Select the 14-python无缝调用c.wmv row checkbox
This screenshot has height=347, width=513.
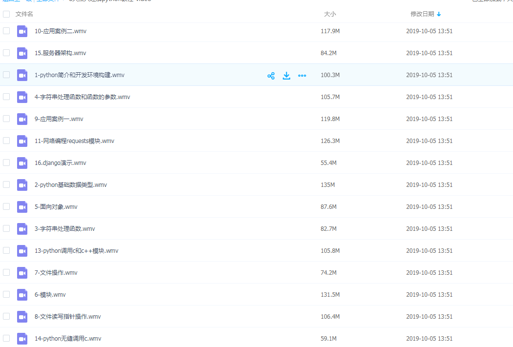pos(6,338)
